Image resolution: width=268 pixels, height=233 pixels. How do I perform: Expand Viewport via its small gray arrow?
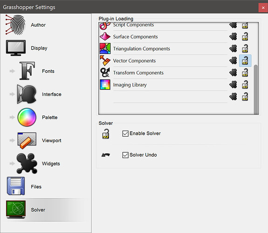tap(12, 140)
